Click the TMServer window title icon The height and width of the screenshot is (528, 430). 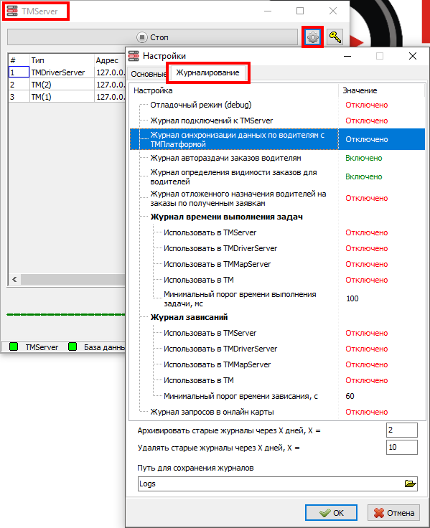point(12,11)
